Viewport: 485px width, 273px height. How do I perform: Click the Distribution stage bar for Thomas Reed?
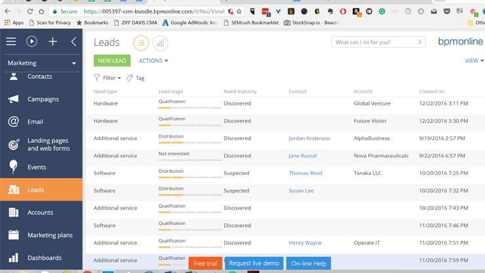pos(190,177)
